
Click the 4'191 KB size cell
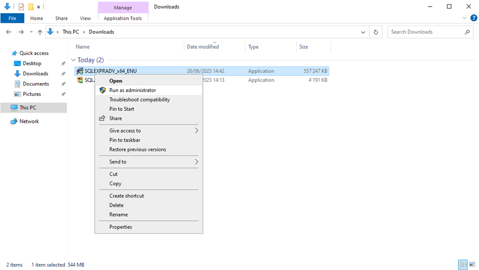click(x=317, y=80)
